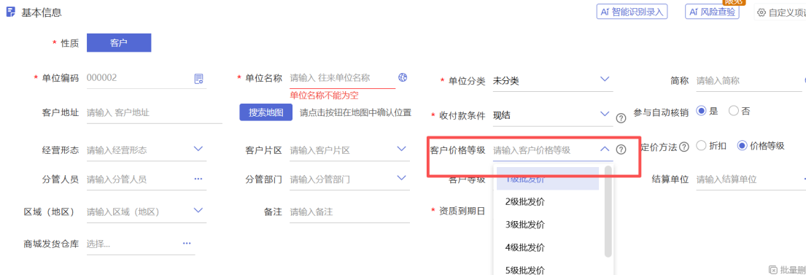Click the help icon beside 定价方法
The width and height of the screenshot is (806, 275).
coord(683,147)
